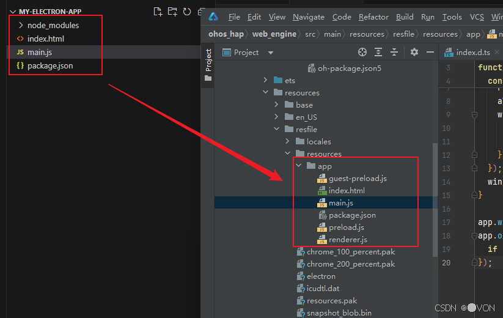Click web_engine breadcrumb
The image size is (503, 318).
[274, 34]
